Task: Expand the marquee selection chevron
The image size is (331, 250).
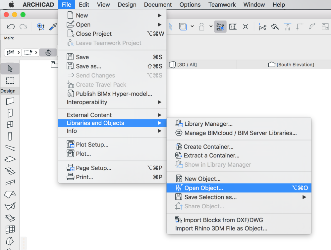Action: click(x=36, y=52)
